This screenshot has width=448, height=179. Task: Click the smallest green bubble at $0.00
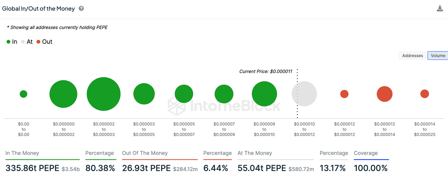tap(24, 94)
